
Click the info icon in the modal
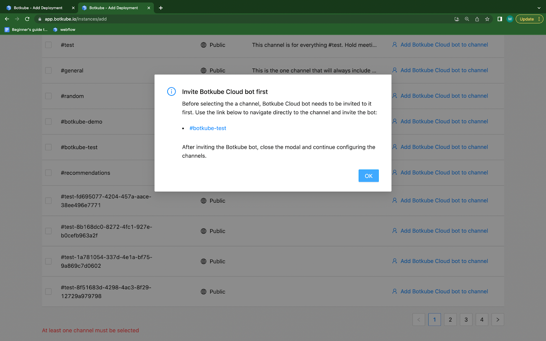pos(171,92)
